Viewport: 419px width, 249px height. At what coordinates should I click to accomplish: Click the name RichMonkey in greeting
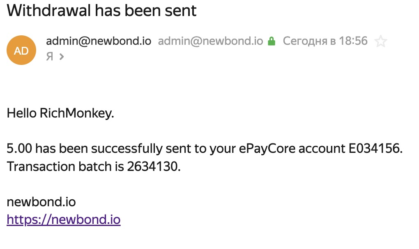coord(76,113)
